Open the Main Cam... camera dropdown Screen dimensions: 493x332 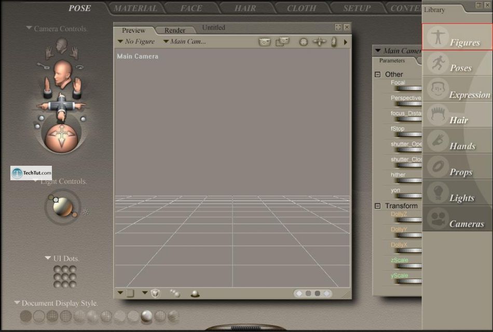click(x=185, y=41)
